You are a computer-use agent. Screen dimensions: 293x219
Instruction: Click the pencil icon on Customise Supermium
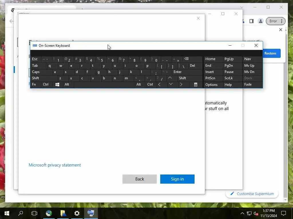pos(232,194)
